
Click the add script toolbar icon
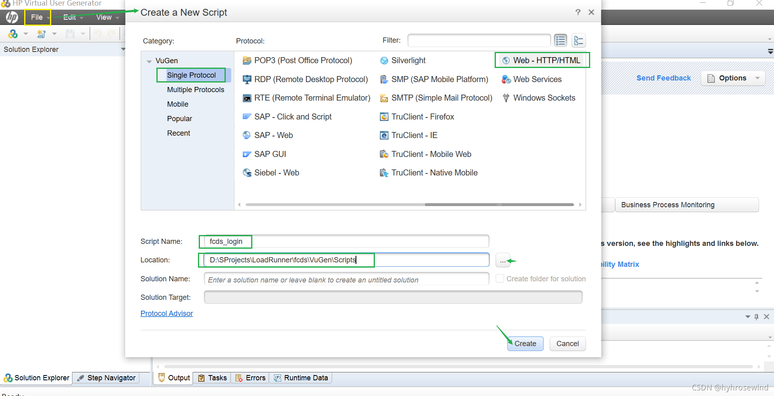(x=13, y=34)
